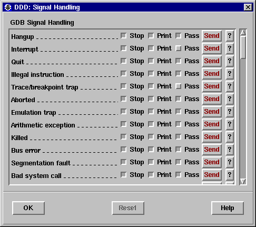Screen dimensions: 256x227
Task: Send the Arithmetic exception signal
Action: click(x=212, y=124)
